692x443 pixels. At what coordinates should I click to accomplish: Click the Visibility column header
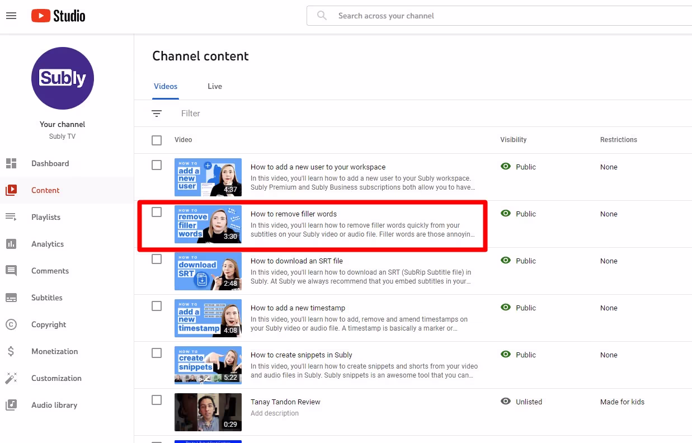point(514,140)
